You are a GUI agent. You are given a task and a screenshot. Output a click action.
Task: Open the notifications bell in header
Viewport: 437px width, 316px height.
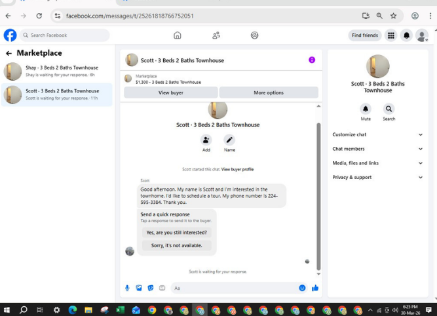click(x=407, y=35)
